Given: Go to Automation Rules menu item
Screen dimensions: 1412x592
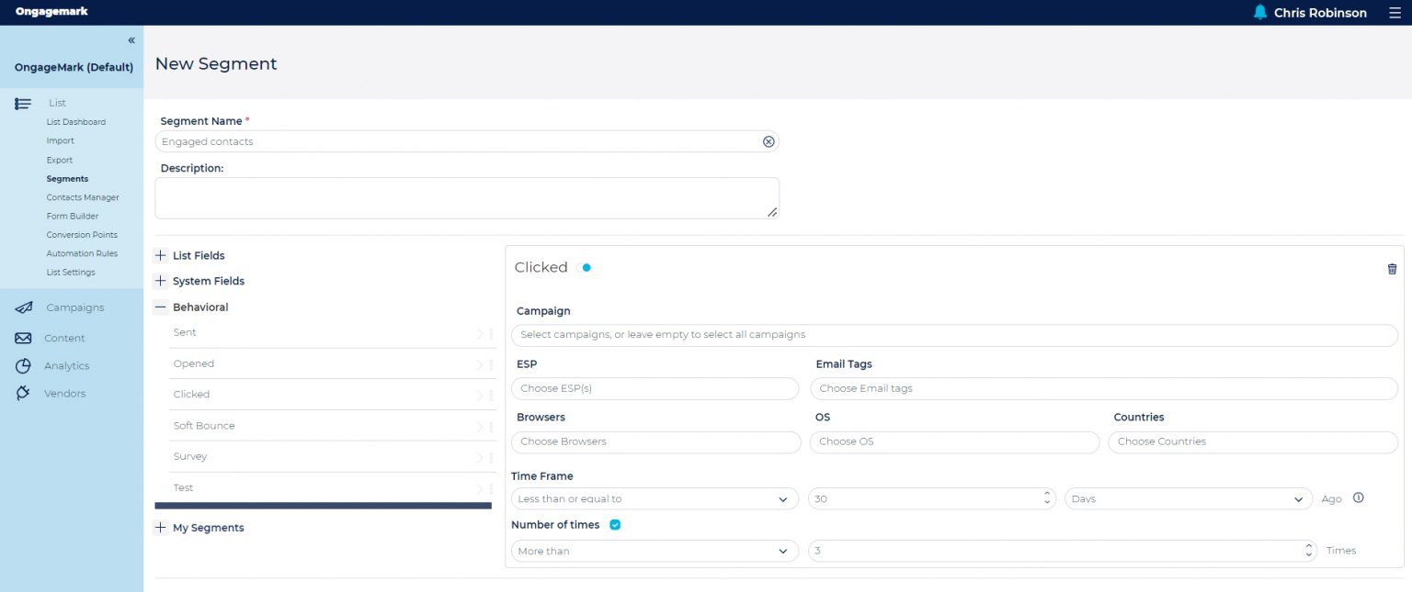Looking at the screenshot, I should click(82, 253).
